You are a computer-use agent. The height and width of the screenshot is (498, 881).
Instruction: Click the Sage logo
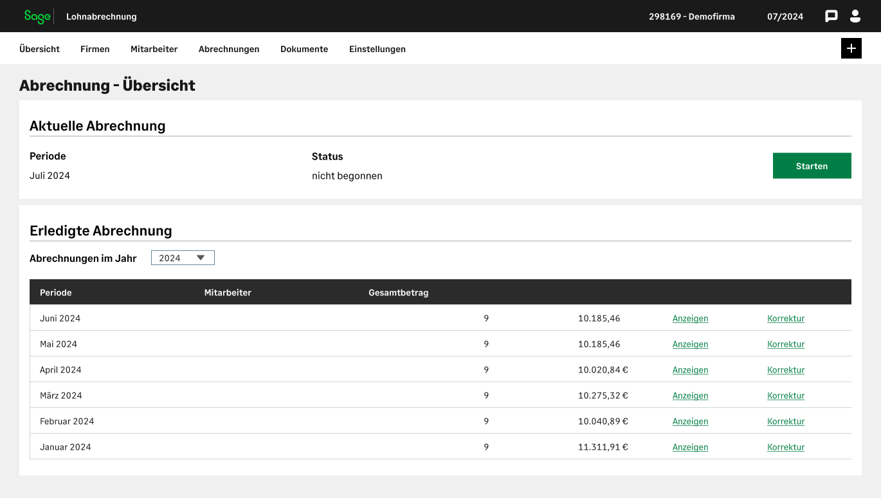37,17
